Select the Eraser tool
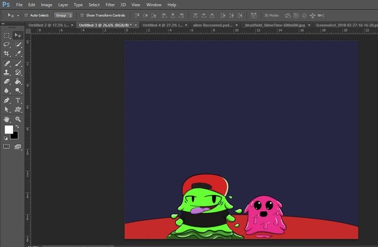This screenshot has height=247, width=378. pyautogui.click(x=6, y=81)
